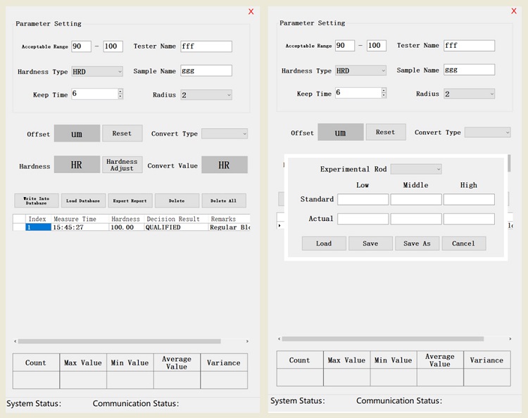Click Save button in adjust dialog
Screen dimensions: 528x418
pyautogui.click(x=370, y=243)
